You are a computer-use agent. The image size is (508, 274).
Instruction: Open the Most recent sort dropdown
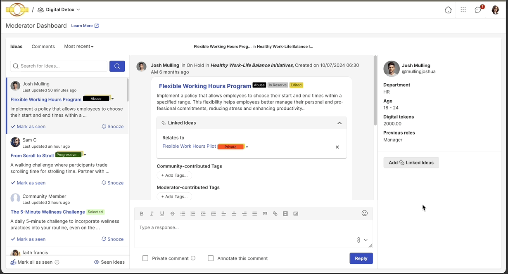coord(78,46)
